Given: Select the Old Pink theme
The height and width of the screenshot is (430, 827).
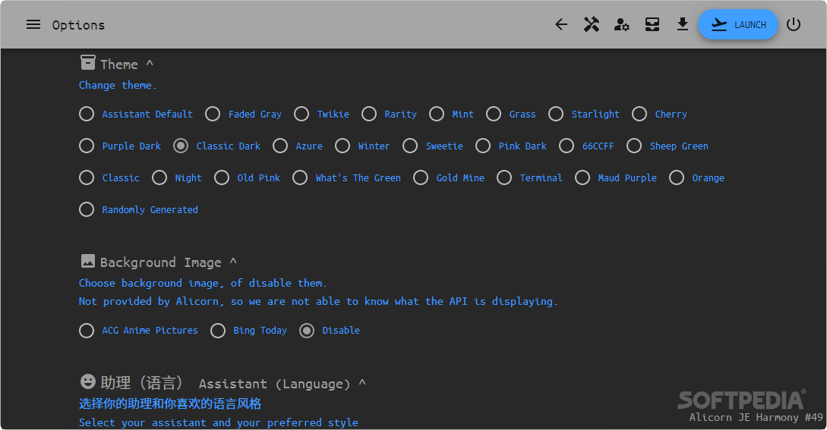Looking at the screenshot, I should tap(222, 177).
